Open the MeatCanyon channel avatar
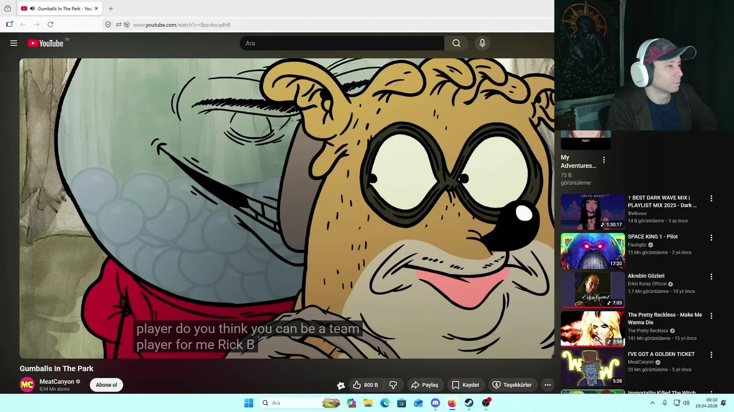The image size is (734, 412). coord(27,385)
